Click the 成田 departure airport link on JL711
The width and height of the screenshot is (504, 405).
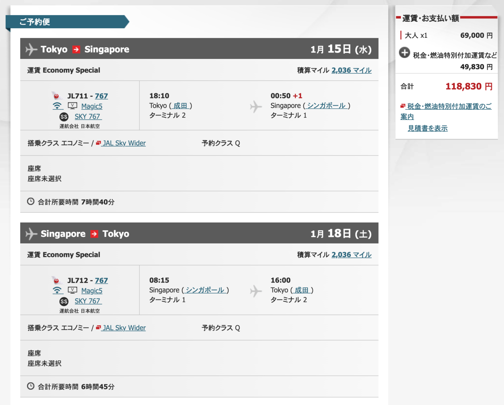pos(180,106)
